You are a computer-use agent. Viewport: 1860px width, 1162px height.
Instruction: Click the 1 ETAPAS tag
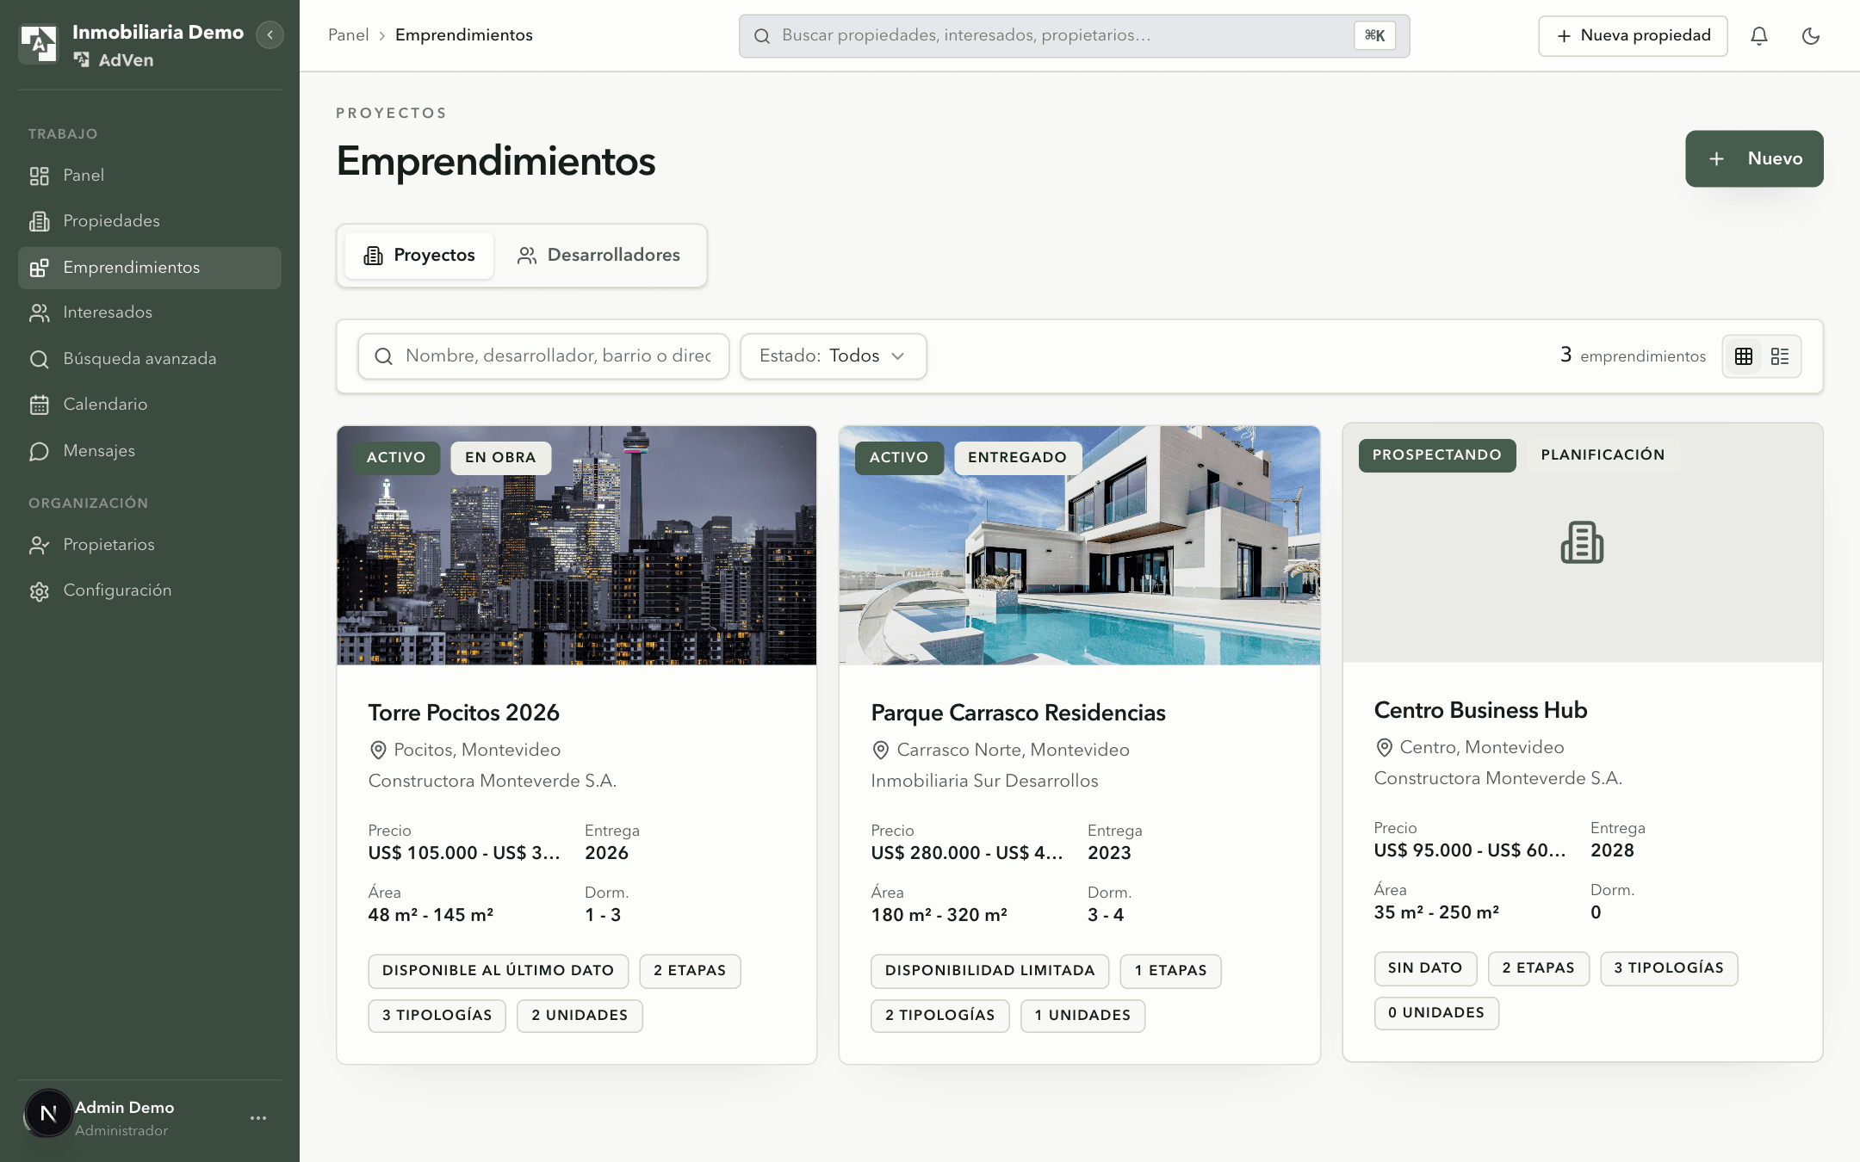click(1170, 971)
